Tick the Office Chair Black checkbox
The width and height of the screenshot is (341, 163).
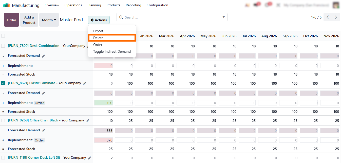pos(3,120)
